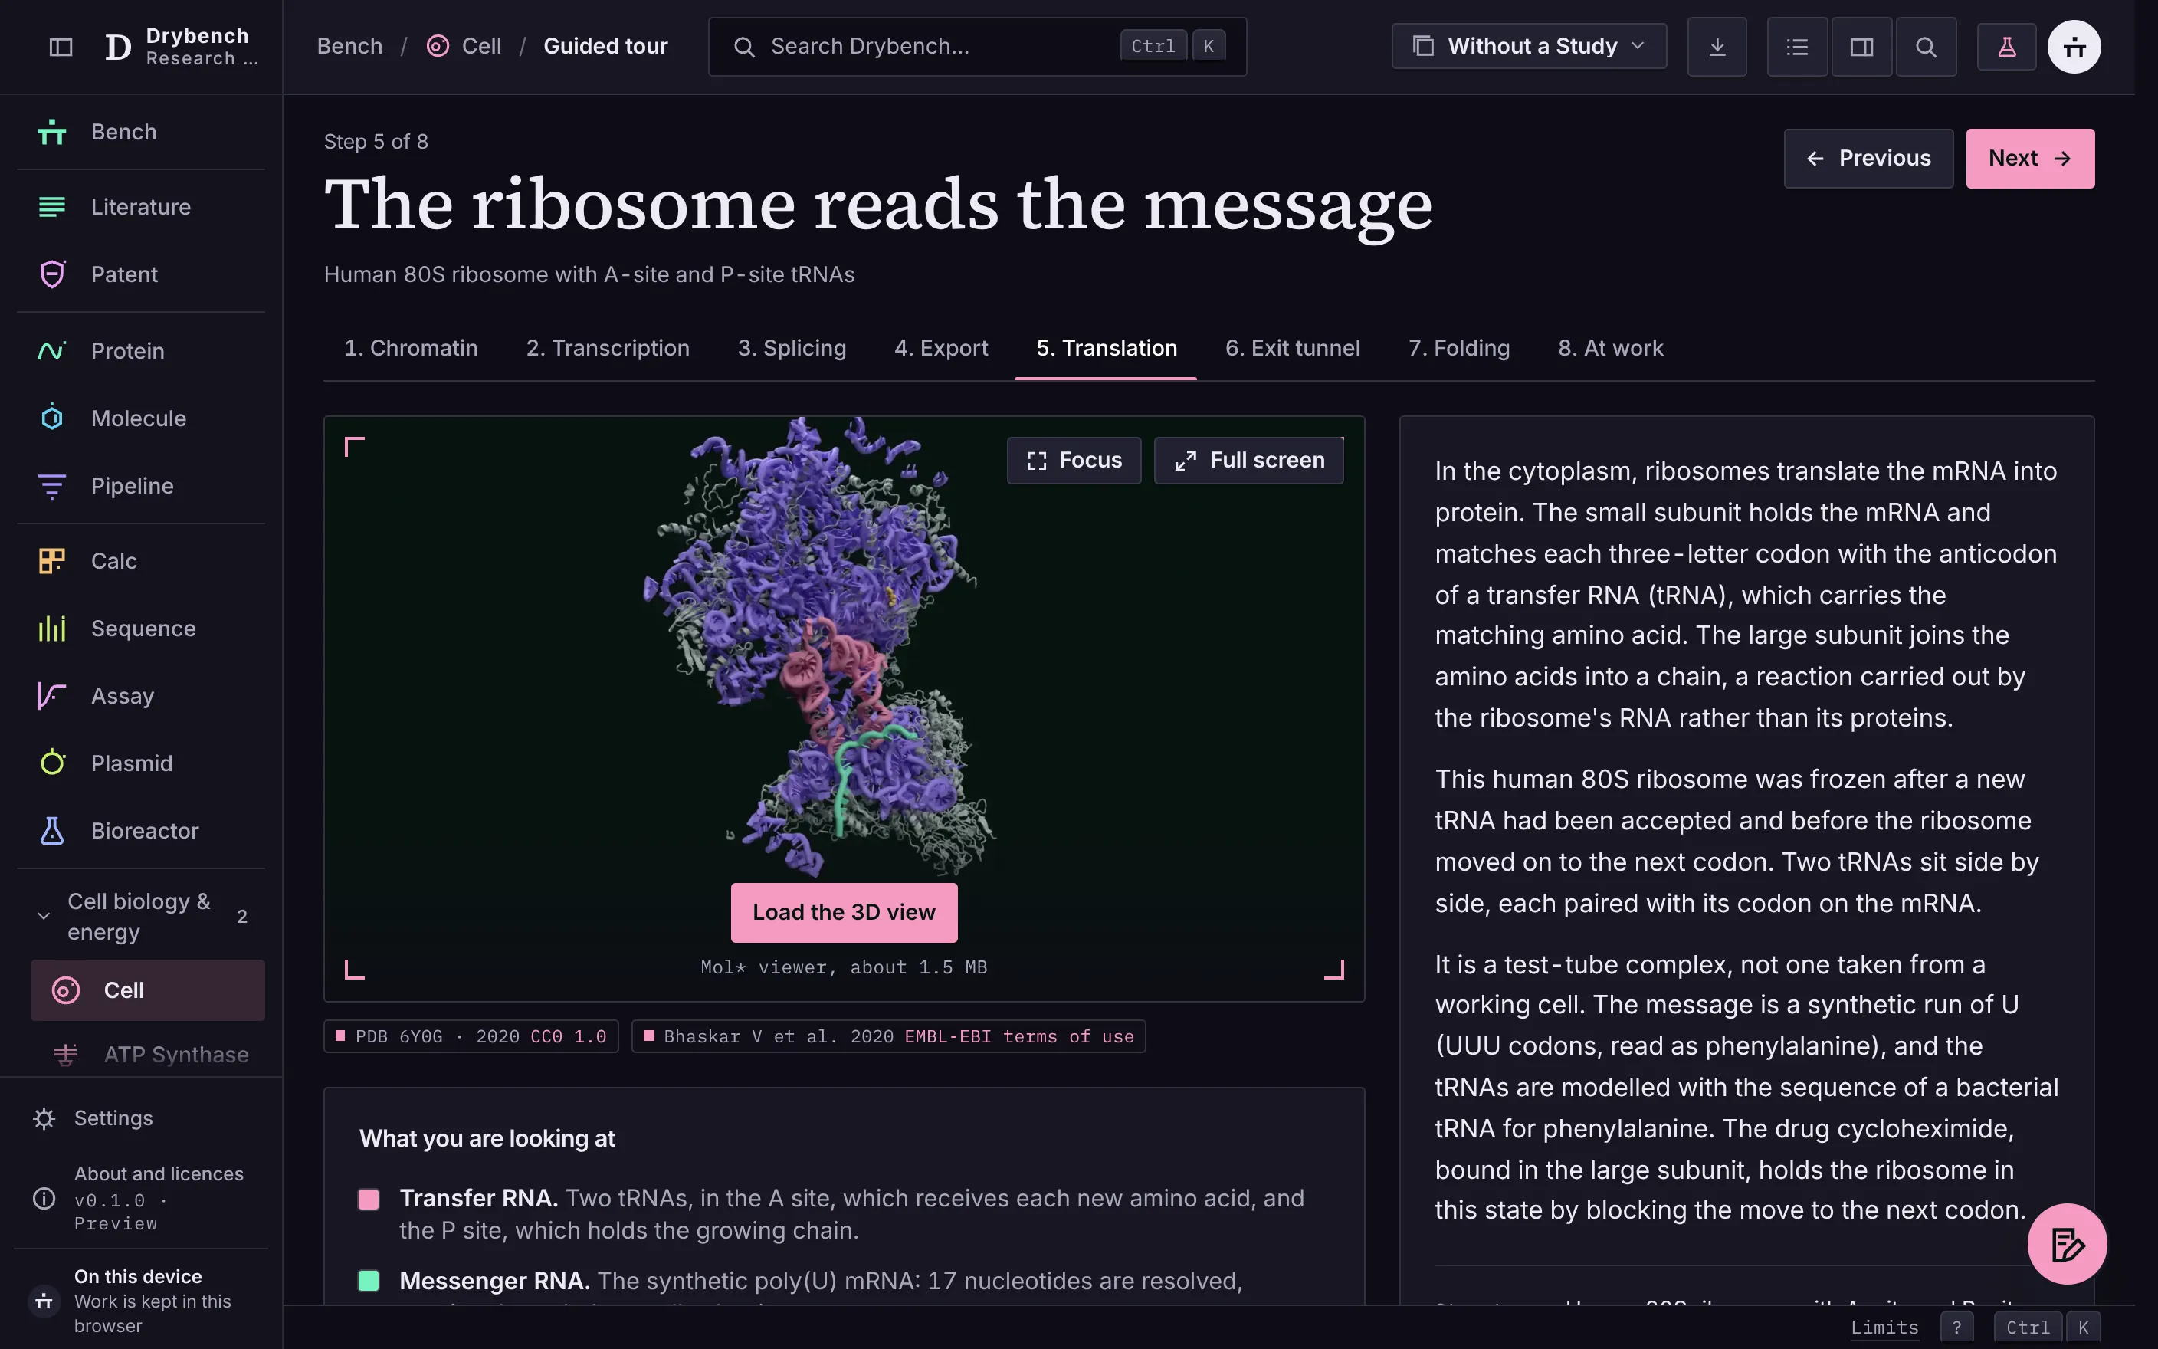Screen dimensions: 2158x1349
Task: Open the Sequence tool in the sidebar
Action: coord(141,628)
